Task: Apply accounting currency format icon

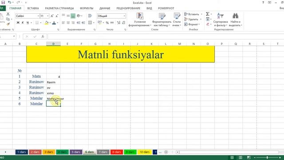Action: [99, 23]
